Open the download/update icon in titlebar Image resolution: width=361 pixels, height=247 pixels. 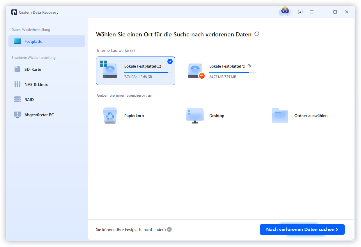300,12
